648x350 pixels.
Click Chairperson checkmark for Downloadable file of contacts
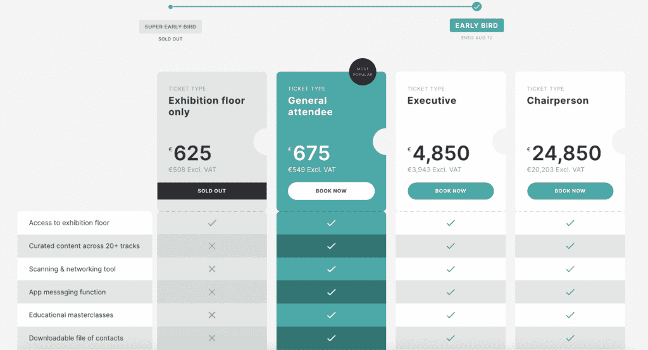(x=570, y=338)
